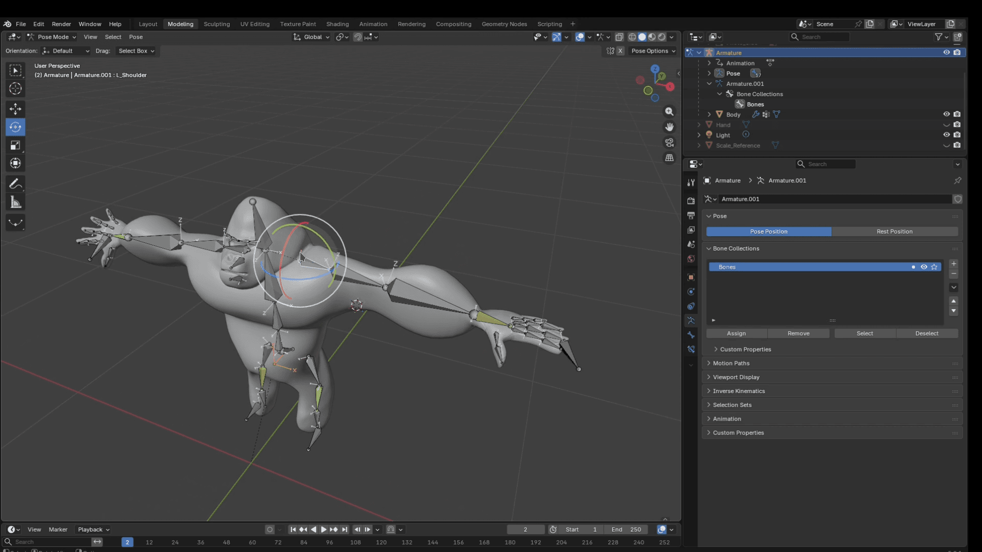Click zoom magnifier icon in viewport
Viewport: 982px width, 552px height.
click(x=669, y=111)
